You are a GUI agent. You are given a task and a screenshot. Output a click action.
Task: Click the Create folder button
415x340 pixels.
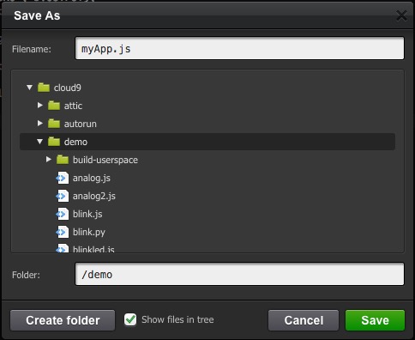63,320
